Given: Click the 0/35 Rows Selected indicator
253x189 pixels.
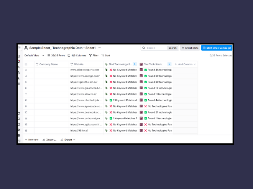Looking at the screenshot, I should point(221,56).
